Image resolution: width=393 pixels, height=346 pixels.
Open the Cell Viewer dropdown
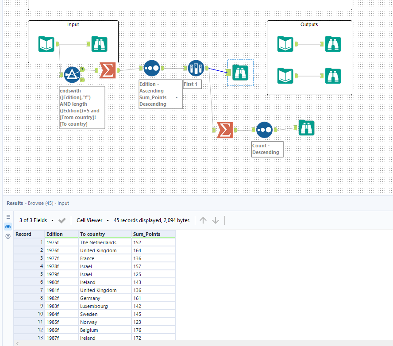pos(93,220)
